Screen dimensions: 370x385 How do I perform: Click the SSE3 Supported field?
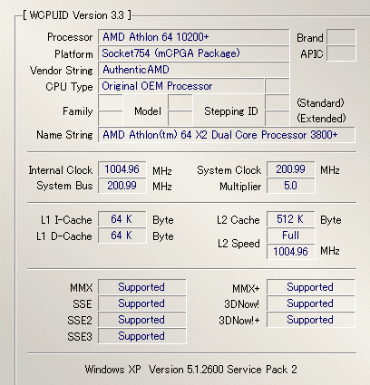(x=142, y=336)
